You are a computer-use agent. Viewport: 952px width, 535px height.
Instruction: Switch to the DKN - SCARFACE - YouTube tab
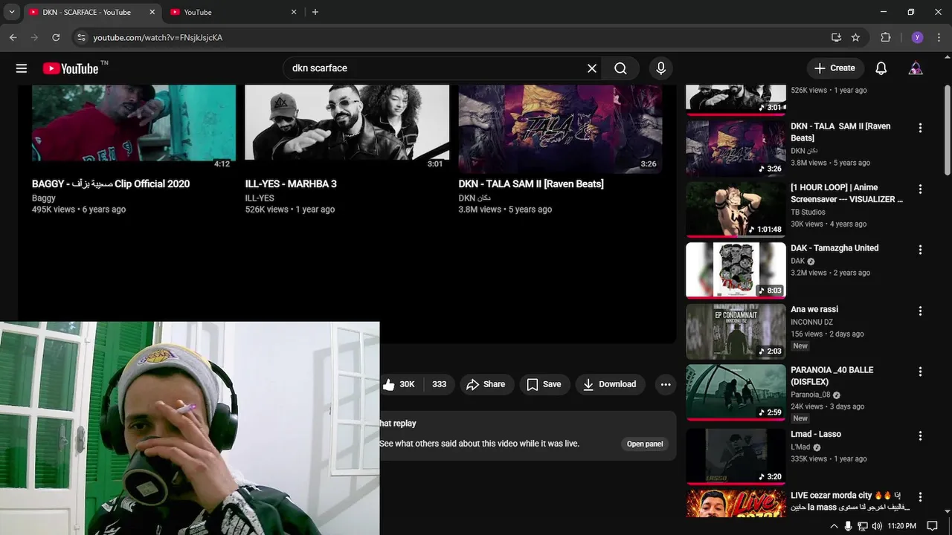pyautogui.click(x=93, y=12)
